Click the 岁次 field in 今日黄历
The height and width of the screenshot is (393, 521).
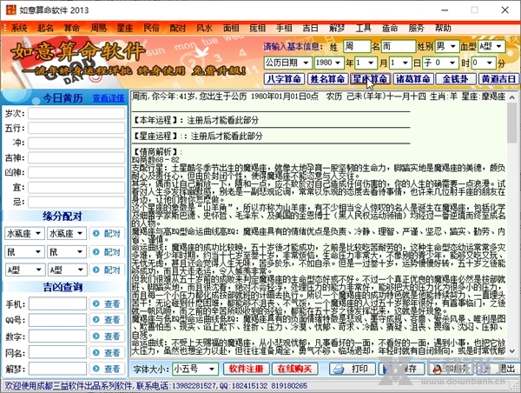(x=76, y=114)
